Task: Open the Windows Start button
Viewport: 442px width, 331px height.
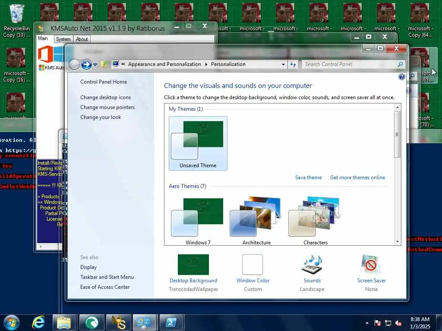Action: click(12, 322)
